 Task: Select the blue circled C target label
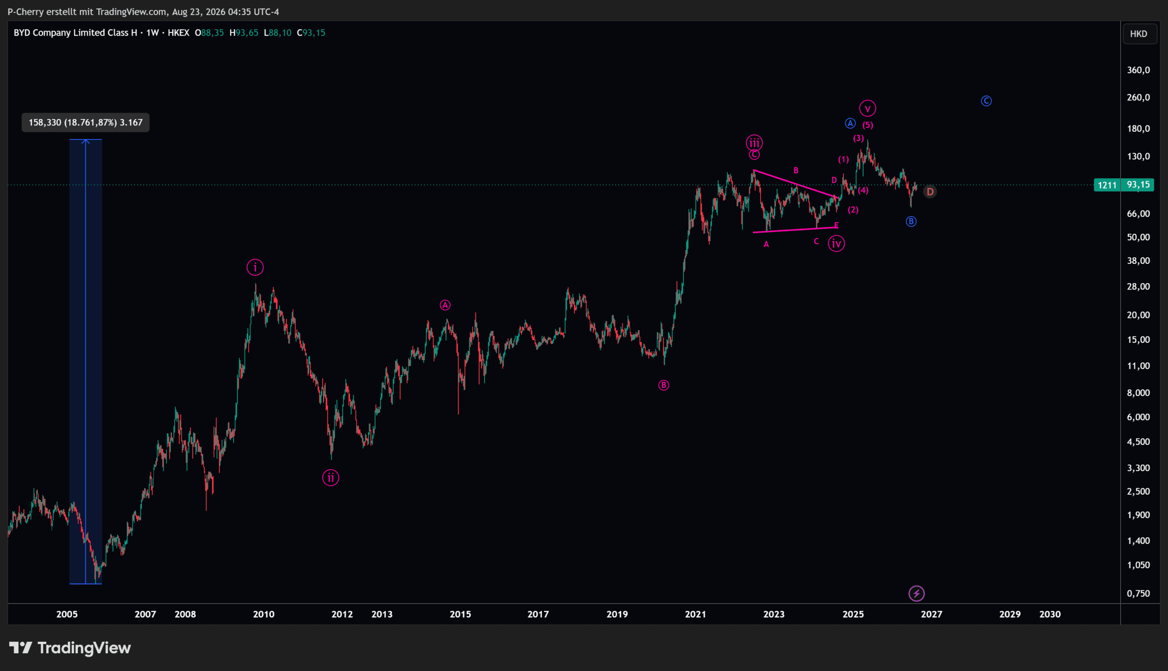tap(986, 101)
